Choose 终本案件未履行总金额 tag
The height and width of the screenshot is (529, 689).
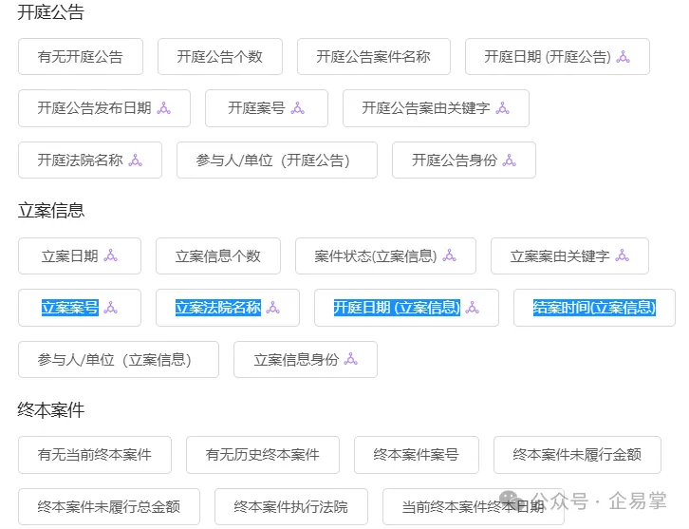point(109,506)
